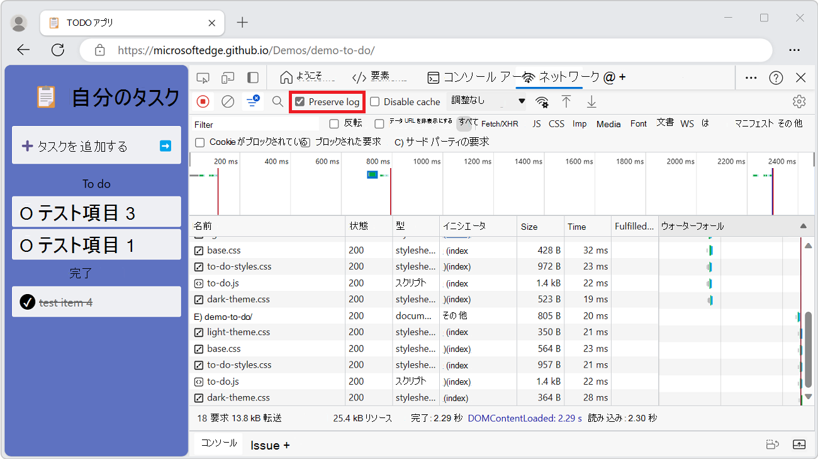818x459 pixels.
Task: Select the inspect element tool icon
Action: coord(203,77)
